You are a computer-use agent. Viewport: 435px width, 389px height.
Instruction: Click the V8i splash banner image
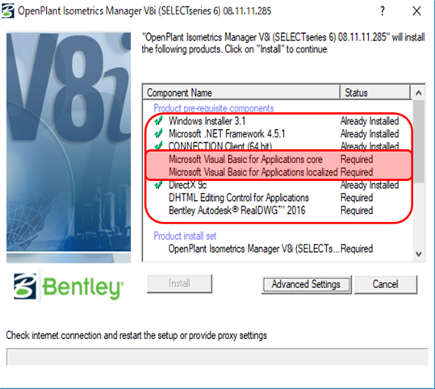click(x=69, y=148)
